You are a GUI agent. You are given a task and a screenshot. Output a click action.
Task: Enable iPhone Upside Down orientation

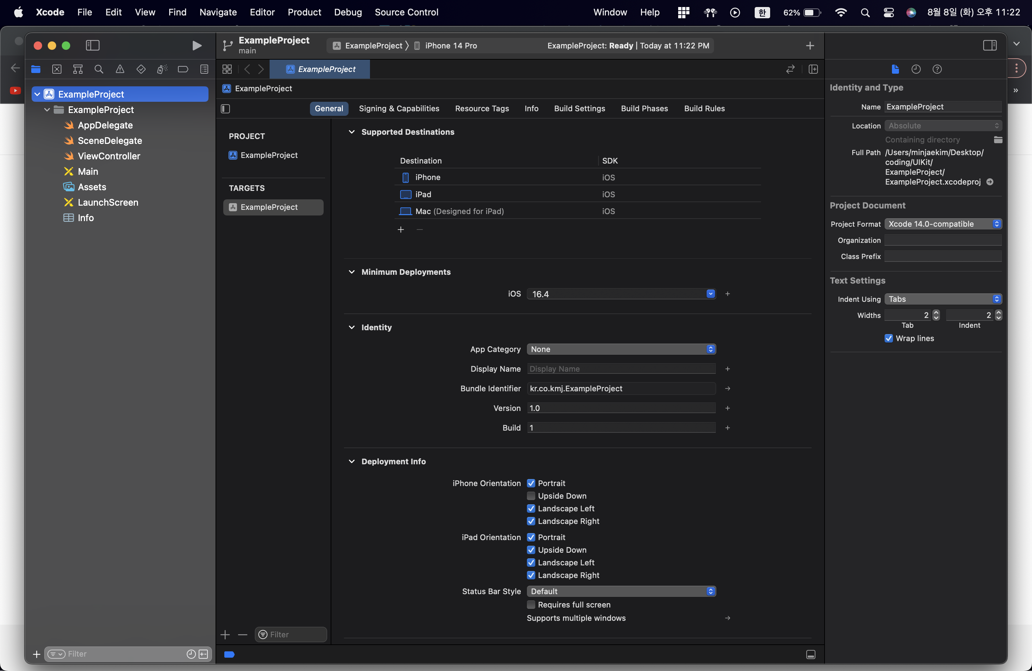point(531,496)
